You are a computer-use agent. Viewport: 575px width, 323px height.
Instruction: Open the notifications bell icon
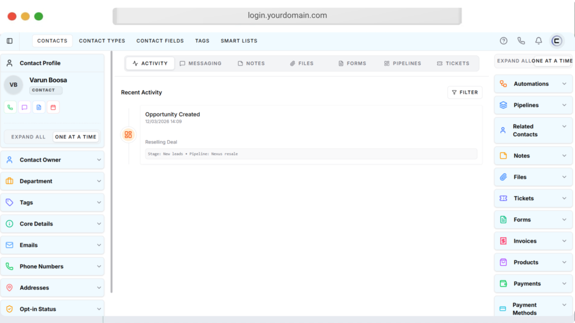pyautogui.click(x=539, y=41)
